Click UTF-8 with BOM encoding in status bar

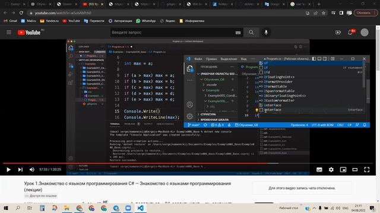click(x=322, y=125)
